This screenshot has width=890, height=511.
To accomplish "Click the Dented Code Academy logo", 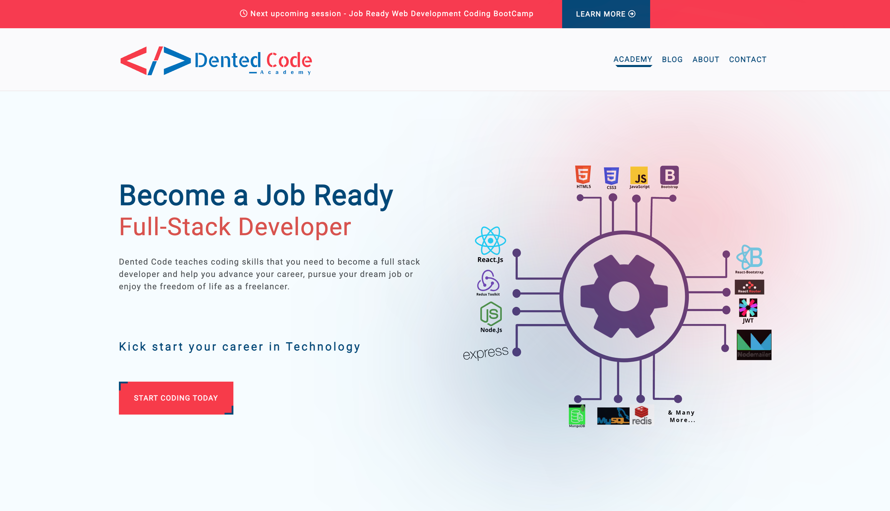I will 216,61.
